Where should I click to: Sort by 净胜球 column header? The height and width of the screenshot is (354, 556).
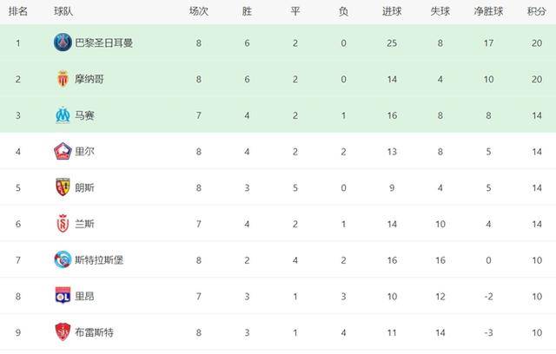click(x=488, y=11)
